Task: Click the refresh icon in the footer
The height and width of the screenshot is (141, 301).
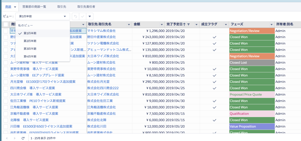Action: pos(23,138)
